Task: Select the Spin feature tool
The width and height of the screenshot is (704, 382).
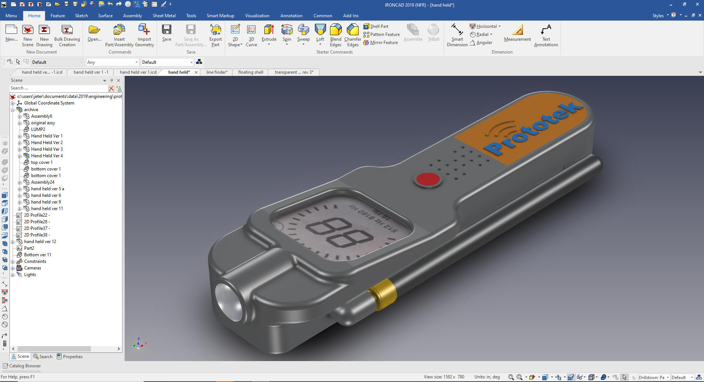Action: coord(287,30)
